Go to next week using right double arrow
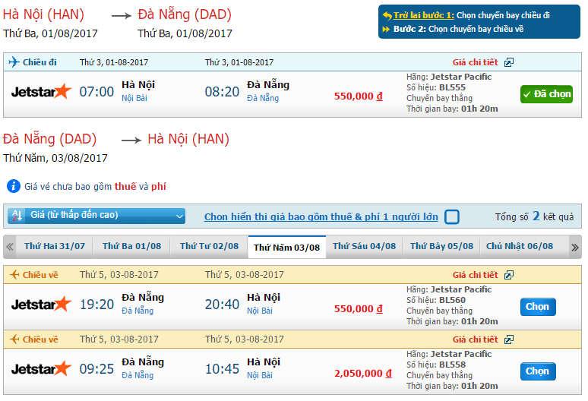Screen dimensions: 588x401 coord(575,248)
